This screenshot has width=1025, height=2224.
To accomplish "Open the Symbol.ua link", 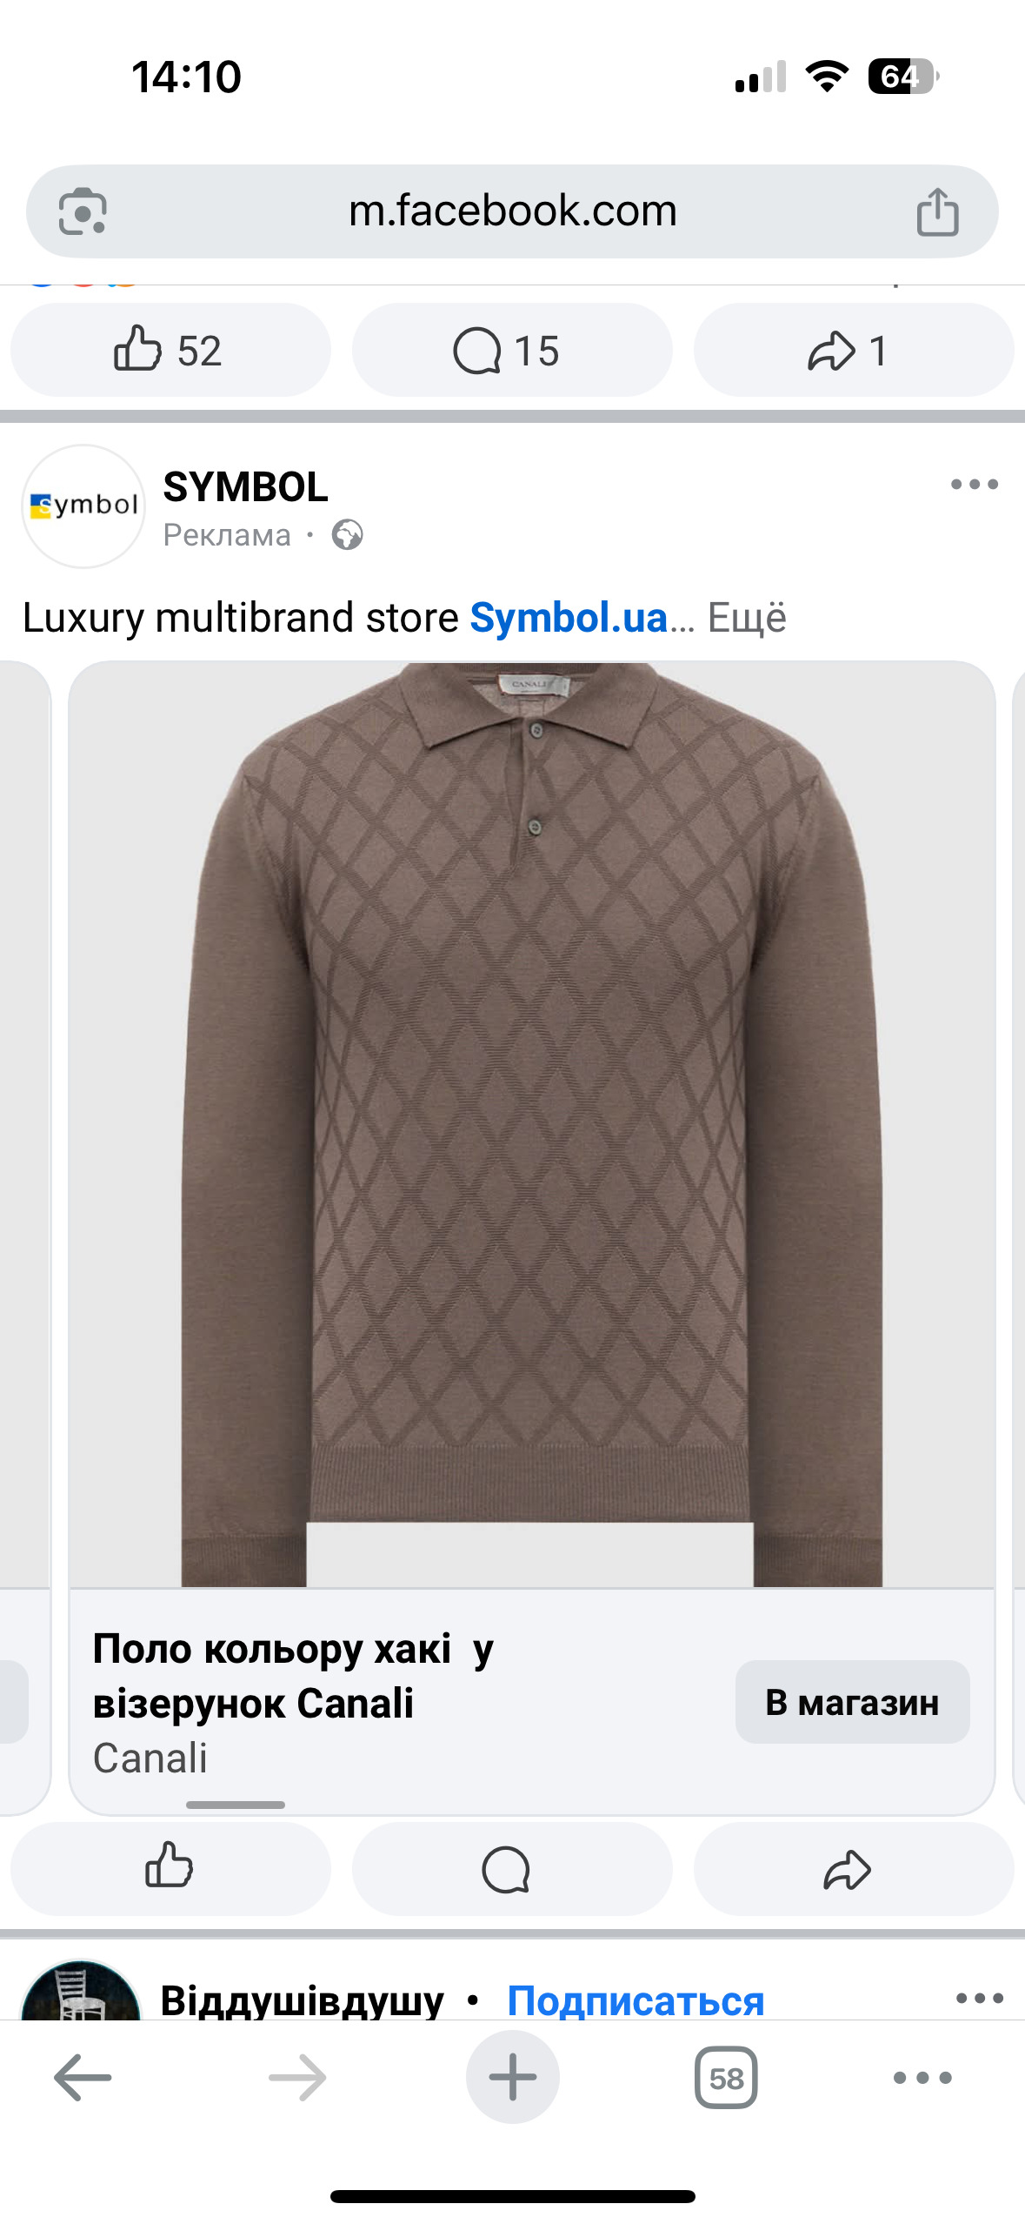I will (569, 618).
